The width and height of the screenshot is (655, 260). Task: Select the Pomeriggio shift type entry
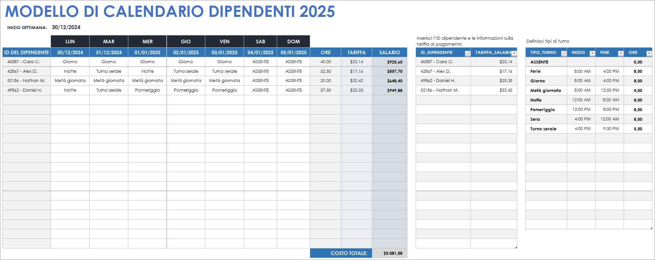tap(546, 109)
